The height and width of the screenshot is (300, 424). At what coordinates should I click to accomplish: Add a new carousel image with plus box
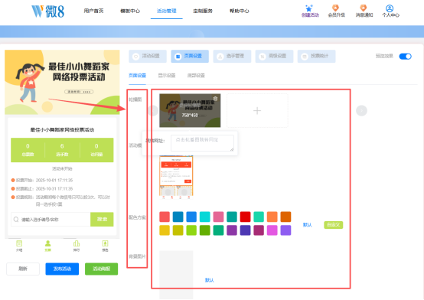tap(257, 111)
